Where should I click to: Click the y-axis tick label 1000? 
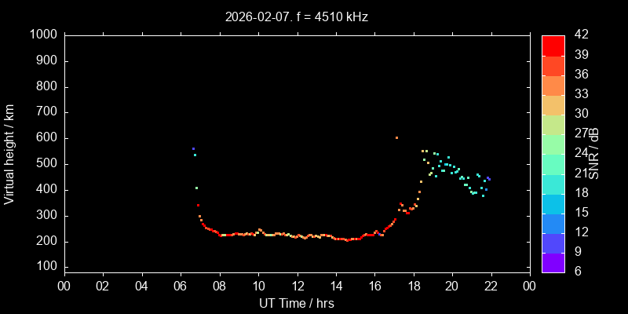(x=43, y=35)
